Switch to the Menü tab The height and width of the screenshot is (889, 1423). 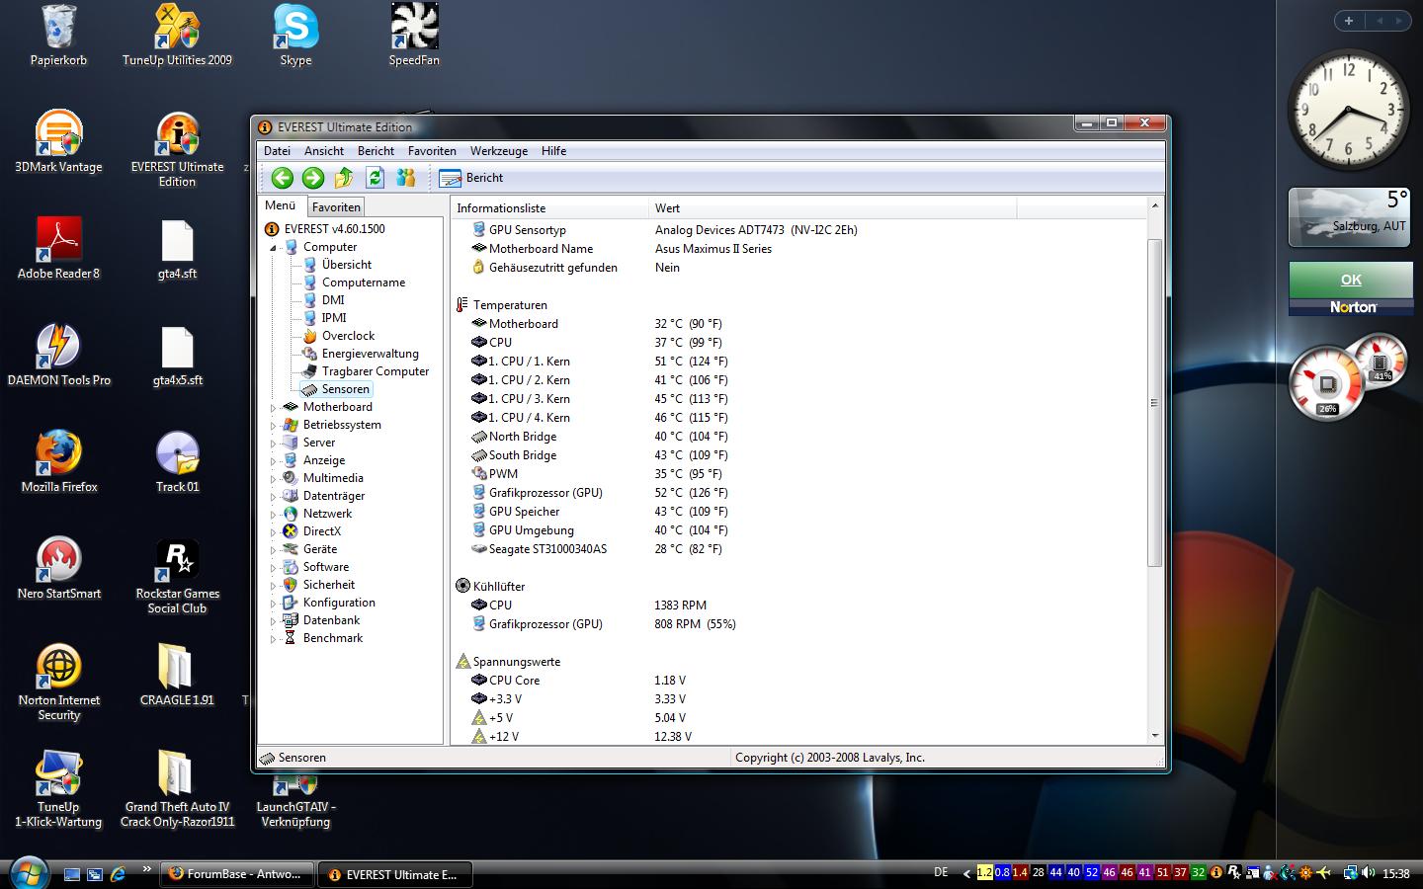click(x=281, y=205)
